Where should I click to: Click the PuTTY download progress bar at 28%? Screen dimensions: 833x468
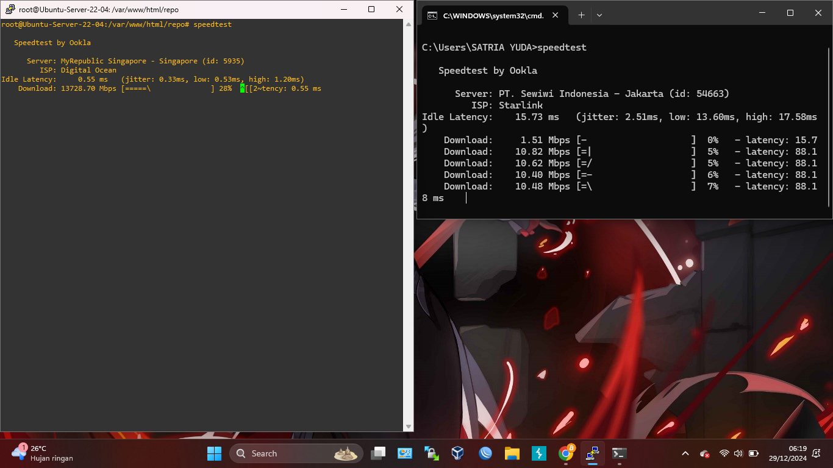[x=168, y=88]
